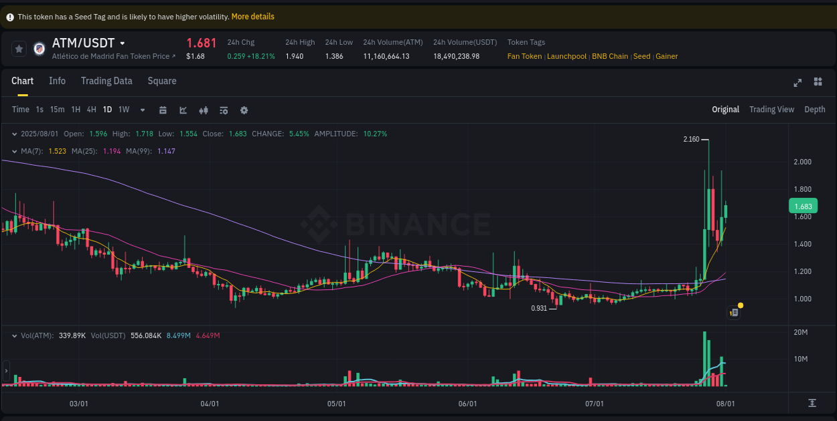Open the ATM/USDT symbol dropdown
837x421 pixels.
tap(123, 43)
